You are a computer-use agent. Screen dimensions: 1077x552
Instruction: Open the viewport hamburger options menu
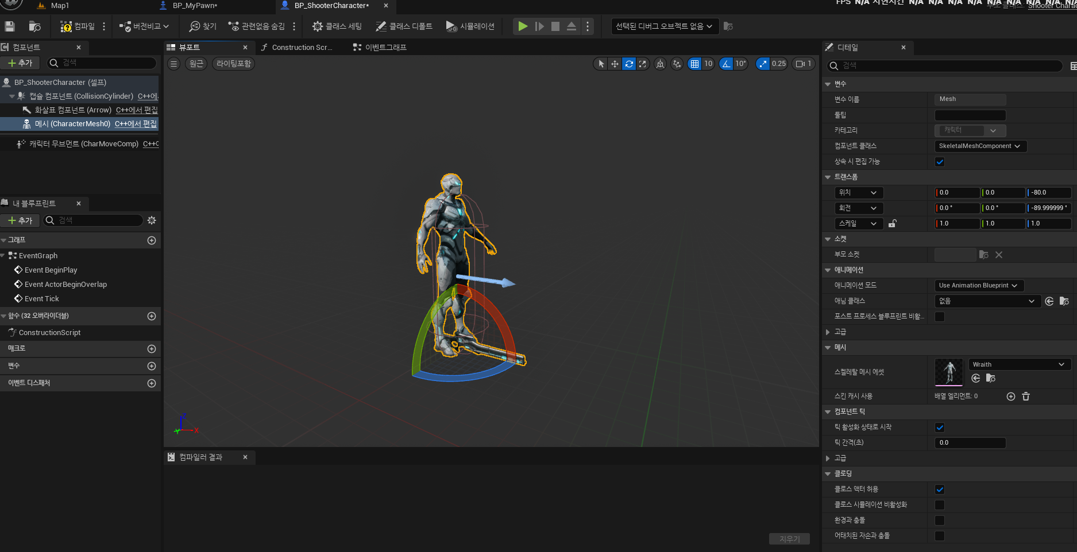click(173, 64)
